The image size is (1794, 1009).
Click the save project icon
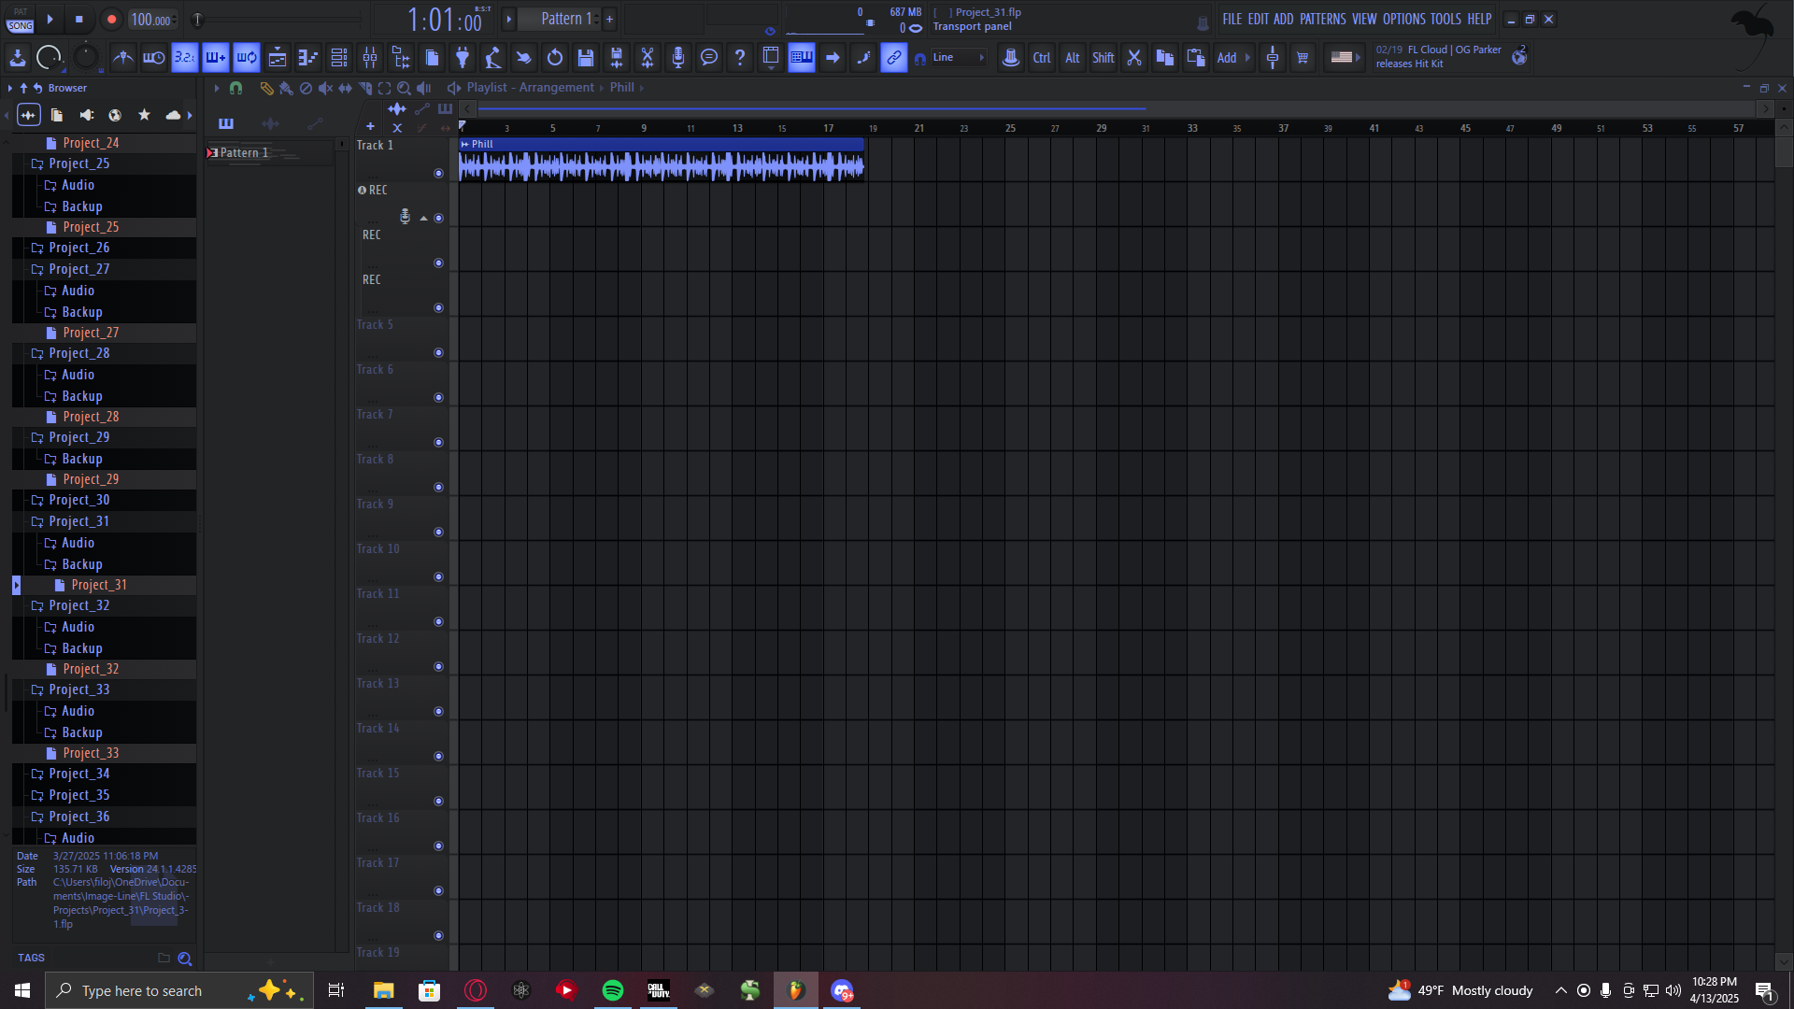[586, 58]
